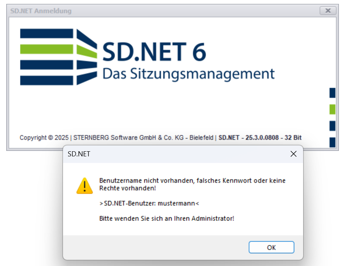Click the "SD.NET-Benutzer: mustermann" line

(x=149, y=203)
